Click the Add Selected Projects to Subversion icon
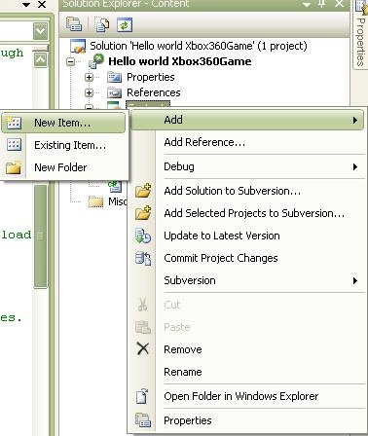The height and width of the screenshot is (436, 368). point(143,213)
